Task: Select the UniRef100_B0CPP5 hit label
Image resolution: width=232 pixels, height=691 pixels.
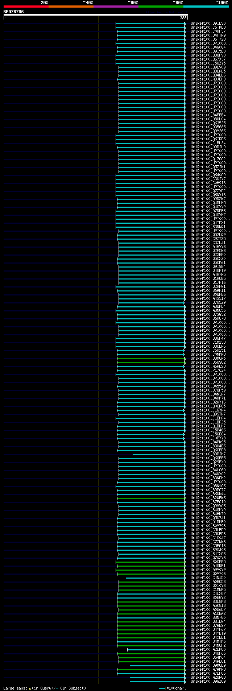Action: click(208, 562)
